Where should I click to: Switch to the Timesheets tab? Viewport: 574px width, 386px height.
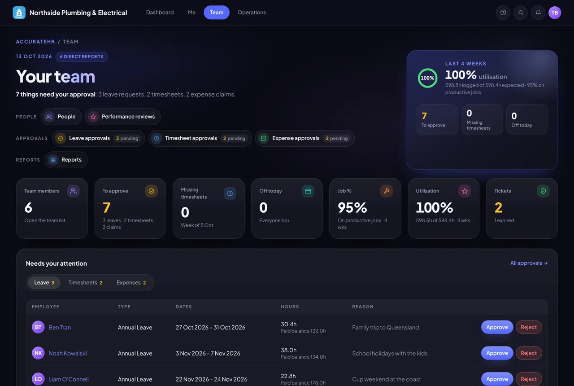pos(86,283)
